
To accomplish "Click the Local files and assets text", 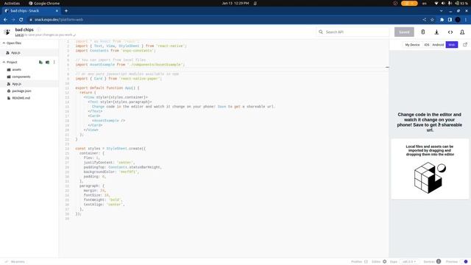I will click(430, 150).
